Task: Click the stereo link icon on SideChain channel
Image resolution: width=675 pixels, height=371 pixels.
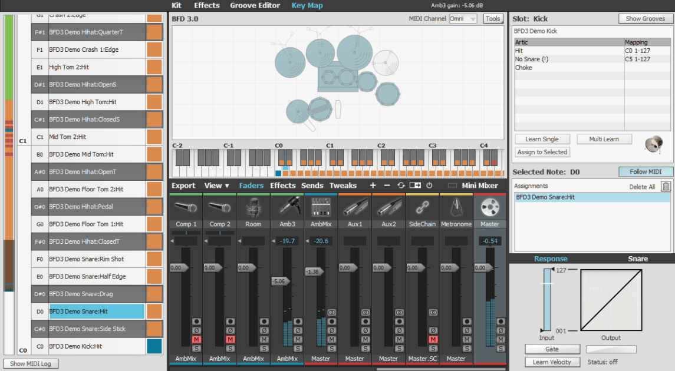Action: pos(433,313)
